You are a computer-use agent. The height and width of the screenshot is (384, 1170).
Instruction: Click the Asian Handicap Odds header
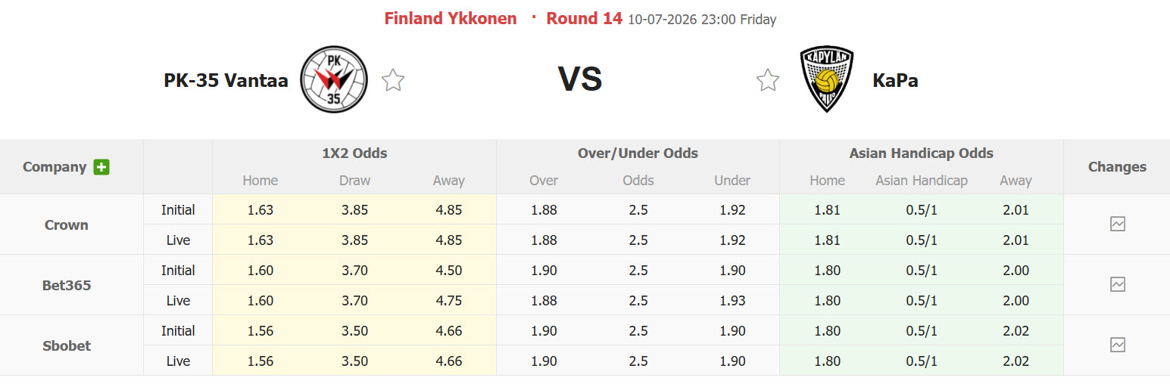pos(921,153)
